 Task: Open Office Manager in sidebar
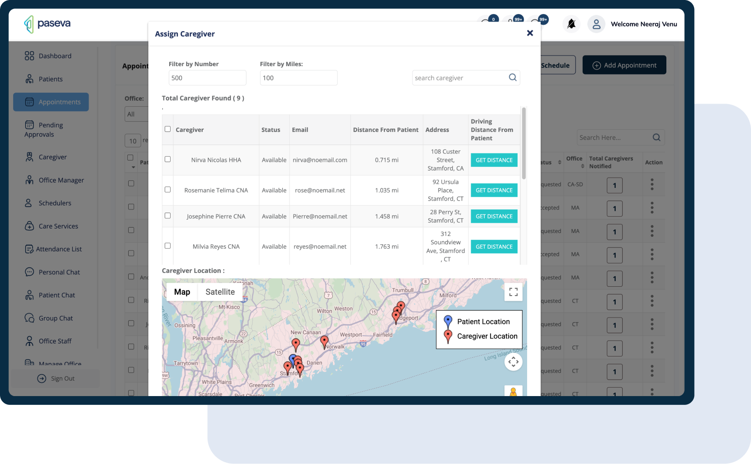tap(54, 180)
